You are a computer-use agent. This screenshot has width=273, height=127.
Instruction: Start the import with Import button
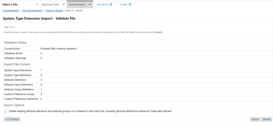coord(255,119)
